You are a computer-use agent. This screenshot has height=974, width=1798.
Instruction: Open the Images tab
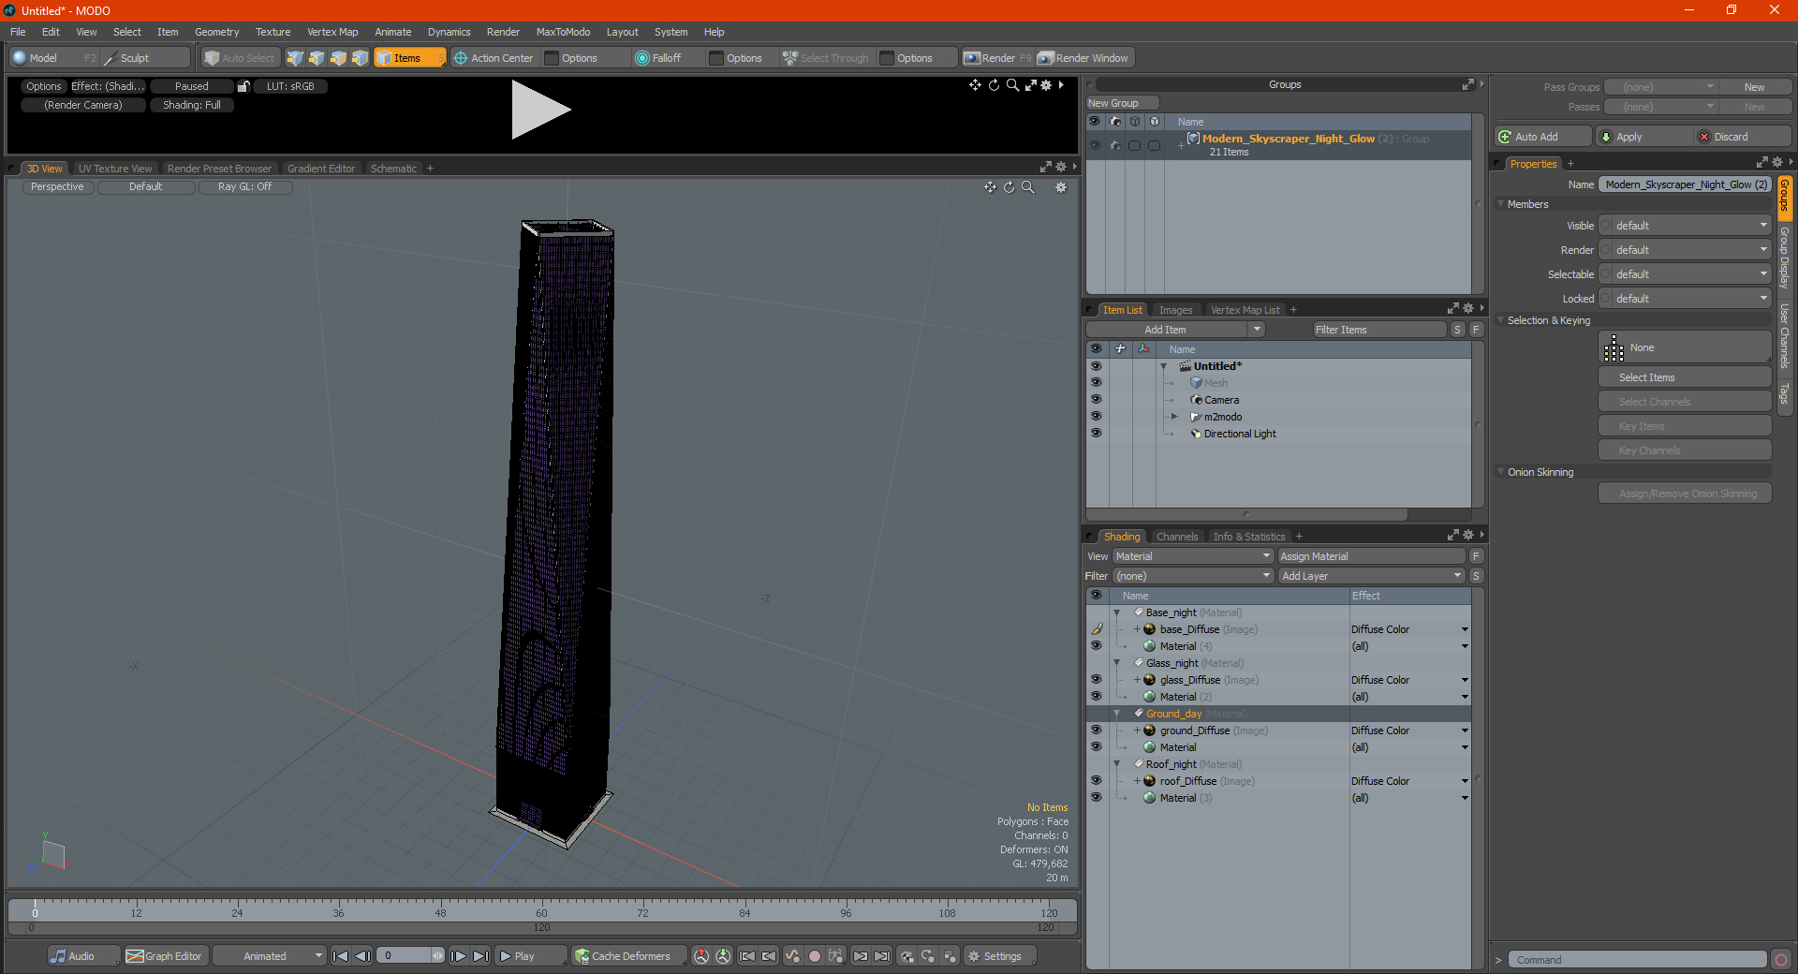pyautogui.click(x=1175, y=310)
